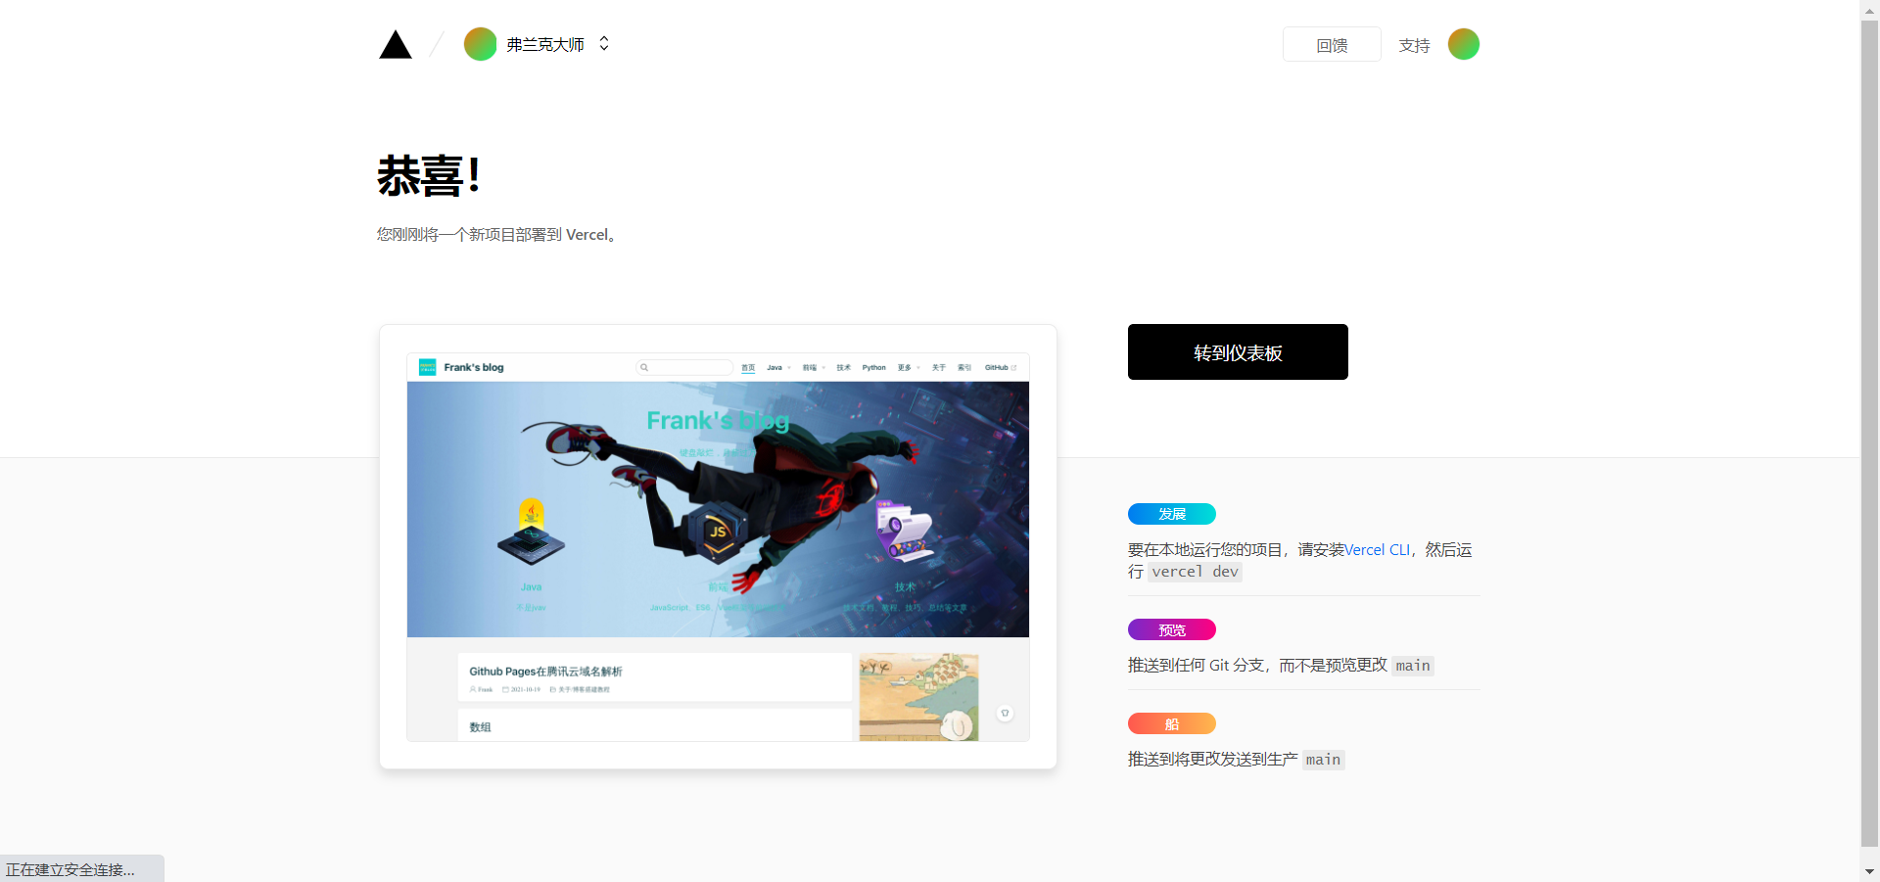Click the 您刚刚将一个新项目部署到 Vercel text

coord(496,235)
